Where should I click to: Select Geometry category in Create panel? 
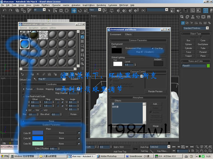183,23
